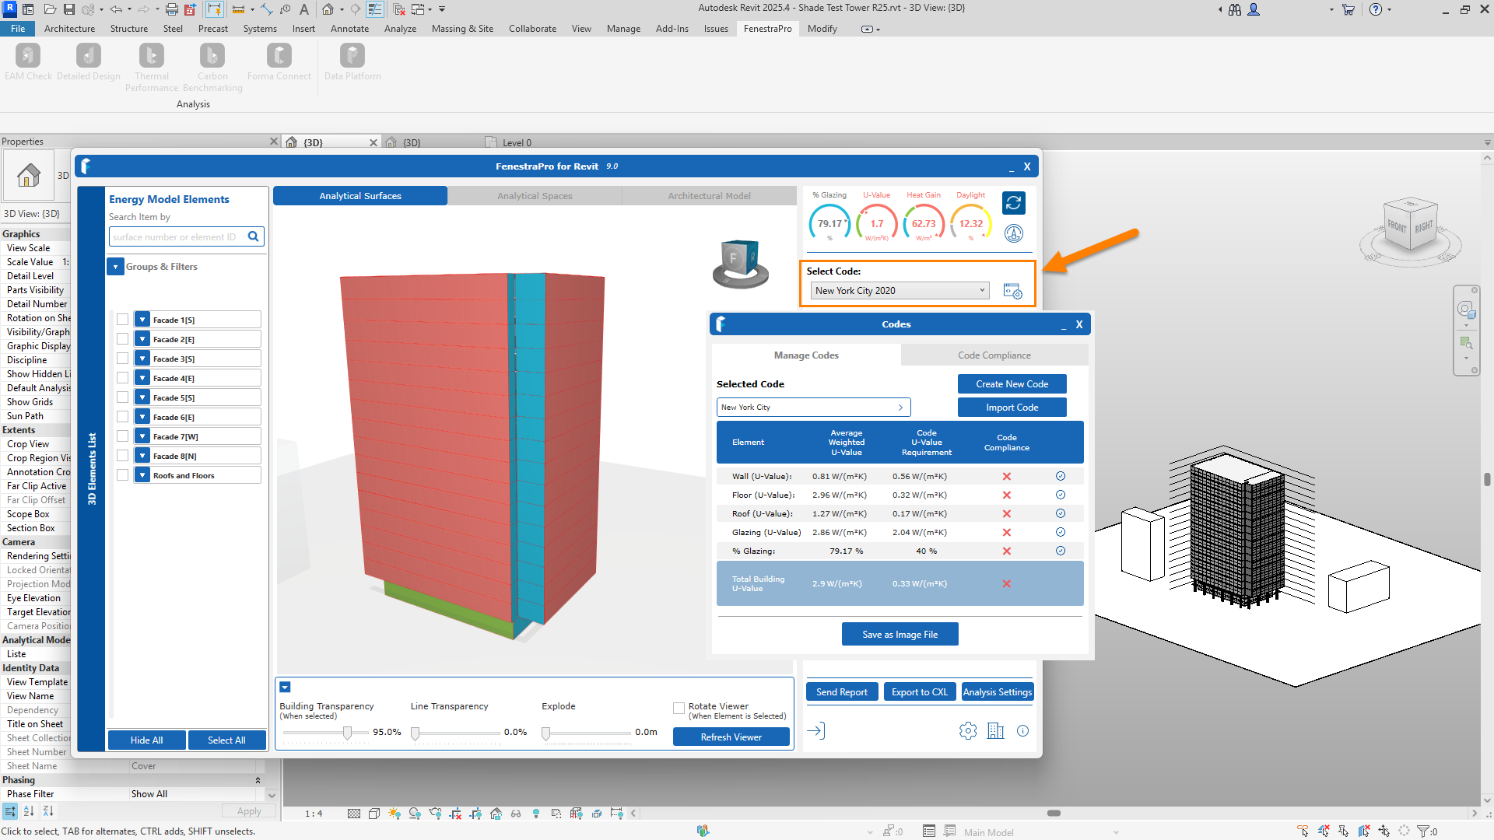
Task: Switch to Architectural Model tab
Action: point(709,196)
